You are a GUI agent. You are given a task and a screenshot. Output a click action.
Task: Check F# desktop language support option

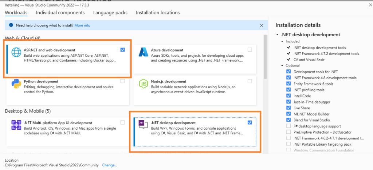tap(289, 126)
